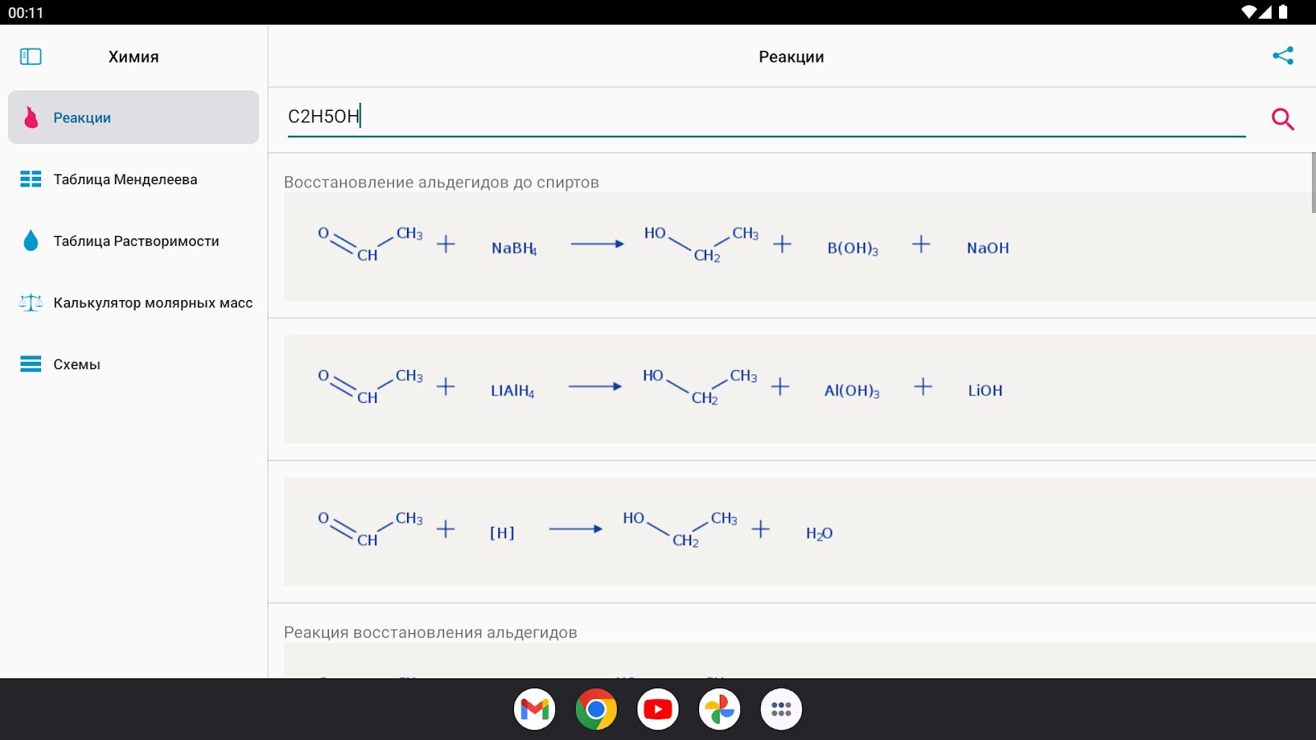Go to Калькулятор молярных масс
Screen dimensions: 1316x740
point(152,303)
